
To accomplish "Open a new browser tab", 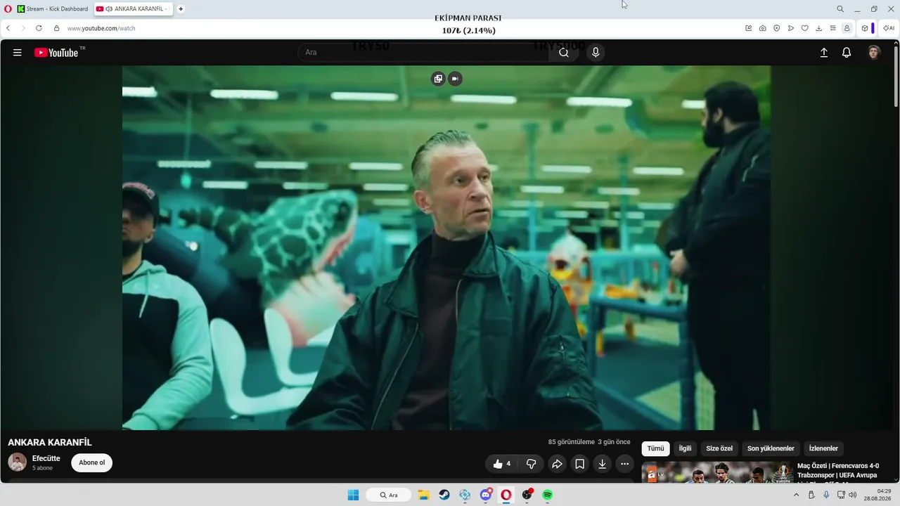I will coord(181,9).
